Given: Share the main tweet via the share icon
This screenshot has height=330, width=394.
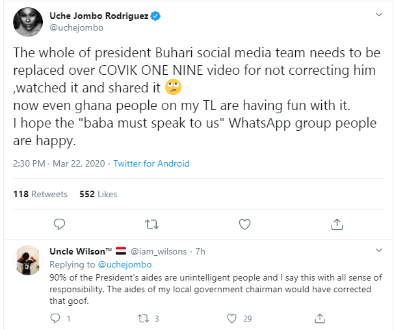Looking at the screenshot, I should pos(337,225).
